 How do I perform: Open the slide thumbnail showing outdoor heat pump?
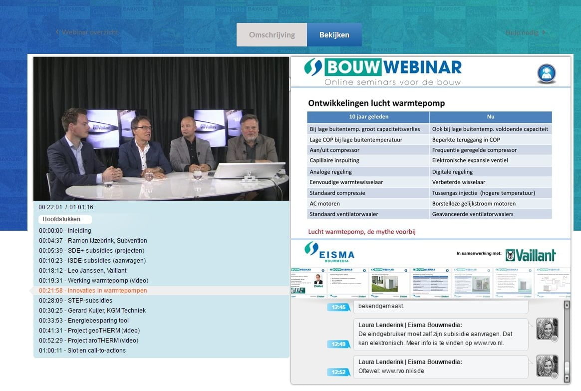[389, 283]
